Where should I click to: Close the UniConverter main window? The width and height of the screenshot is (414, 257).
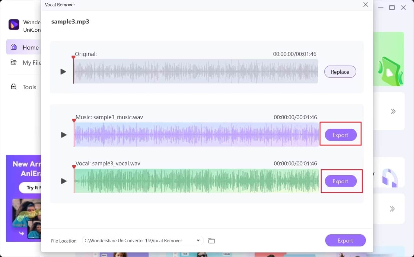[404, 8]
